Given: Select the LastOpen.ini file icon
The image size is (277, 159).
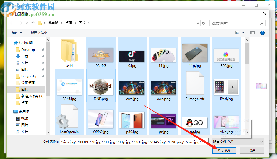Looking at the screenshot, I should point(68,117).
